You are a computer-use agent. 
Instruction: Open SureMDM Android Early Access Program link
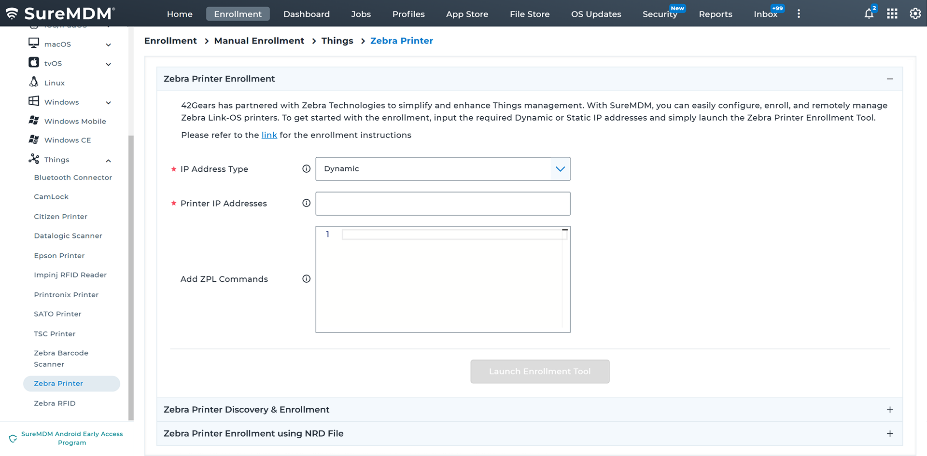click(x=72, y=438)
